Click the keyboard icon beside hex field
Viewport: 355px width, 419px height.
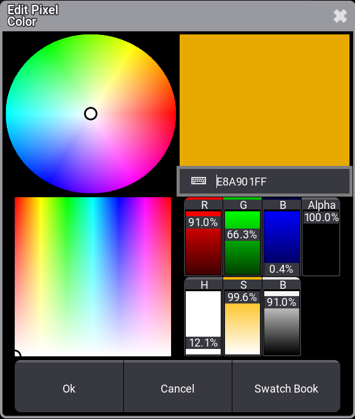tap(199, 181)
